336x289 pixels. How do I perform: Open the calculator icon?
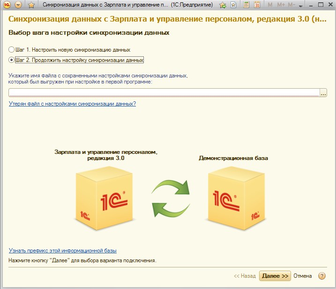point(246,5)
